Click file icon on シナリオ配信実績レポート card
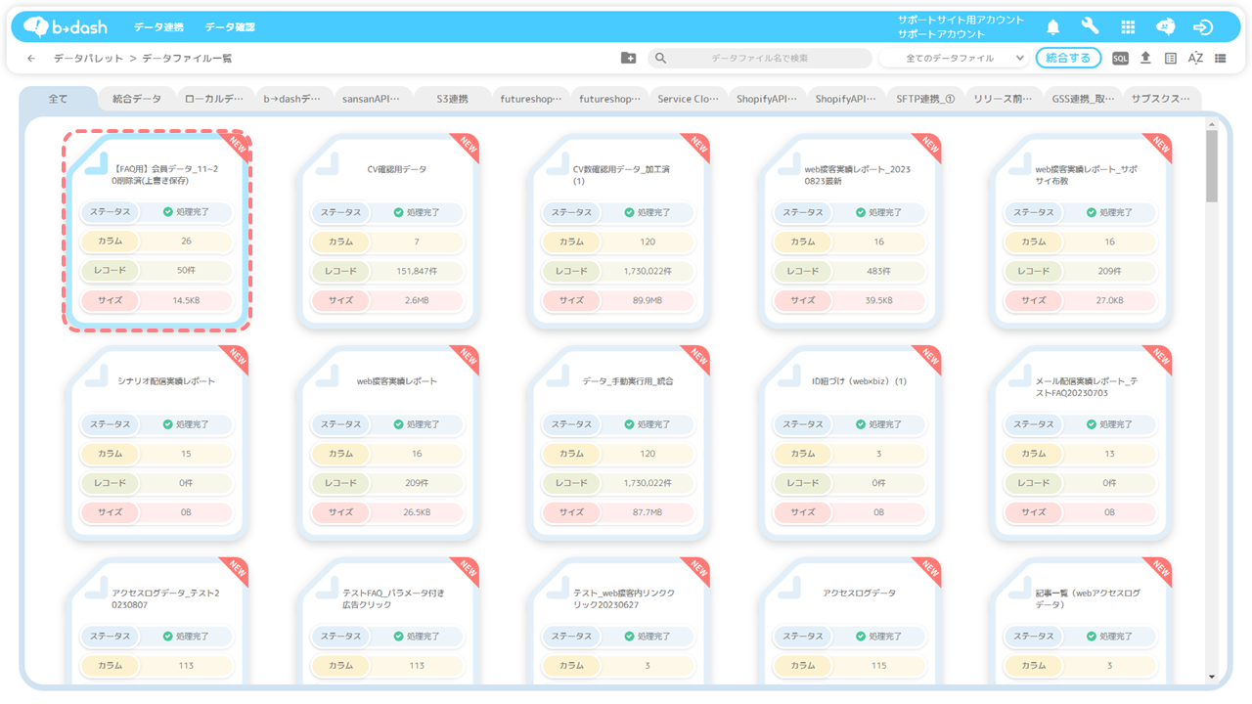1252x704 pixels. (x=96, y=378)
